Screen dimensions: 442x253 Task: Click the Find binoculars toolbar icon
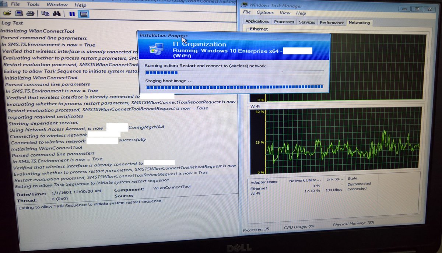tap(56, 14)
